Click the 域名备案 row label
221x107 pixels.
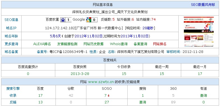[11, 52]
